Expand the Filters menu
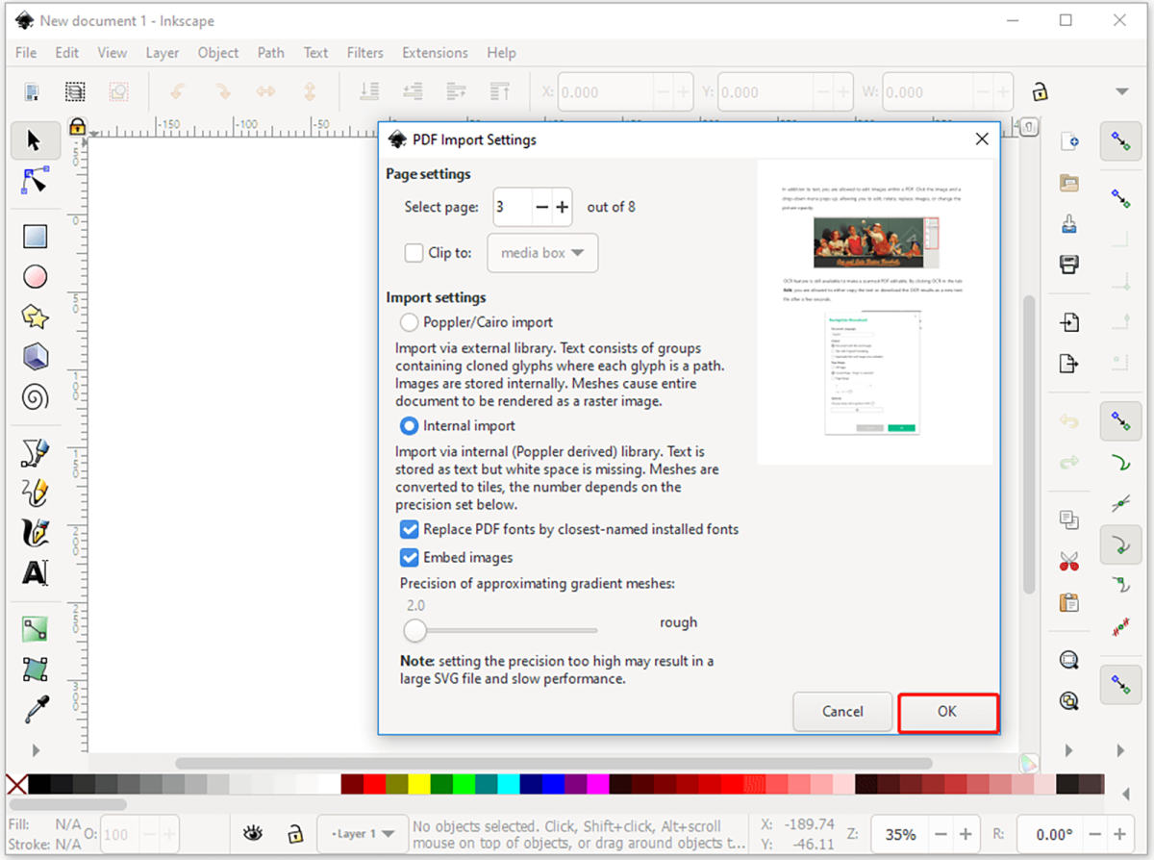 (364, 53)
